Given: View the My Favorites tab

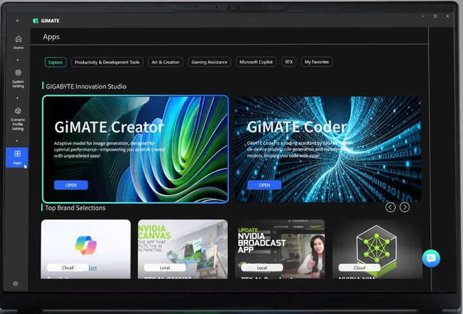Looking at the screenshot, I should (316, 62).
